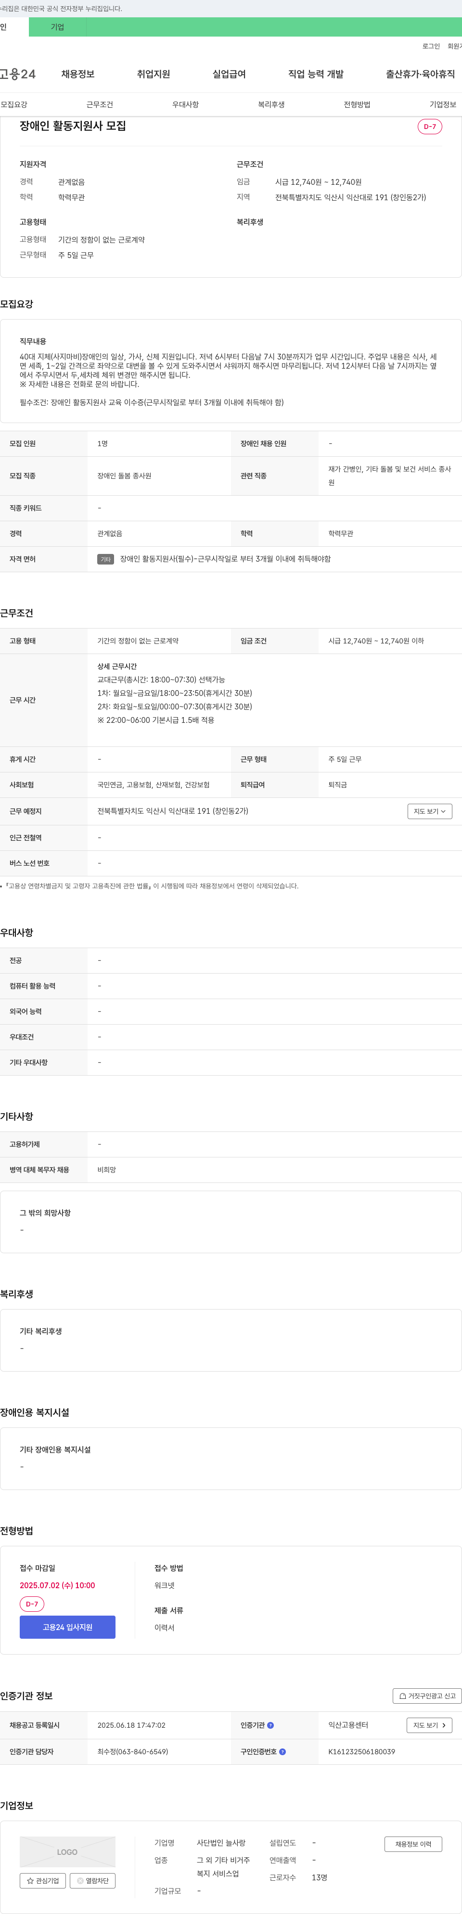This screenshot has height=1914, width=462.
Task: Open the 출산휴가·육아휴직 menu
Action: (x=421, y=74)
